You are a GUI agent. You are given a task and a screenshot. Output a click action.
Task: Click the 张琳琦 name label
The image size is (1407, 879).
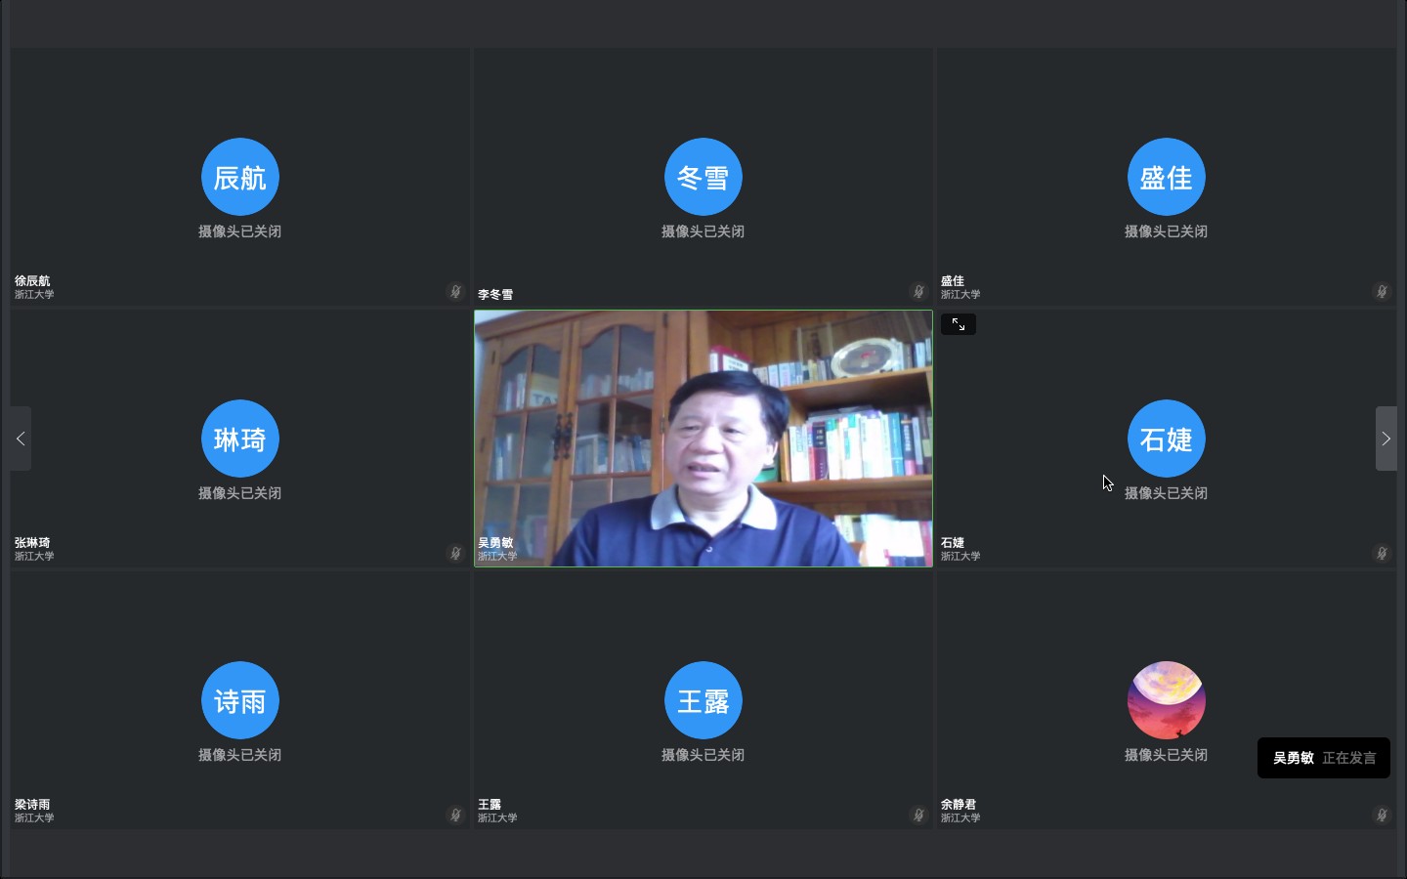tap(32, 543)
